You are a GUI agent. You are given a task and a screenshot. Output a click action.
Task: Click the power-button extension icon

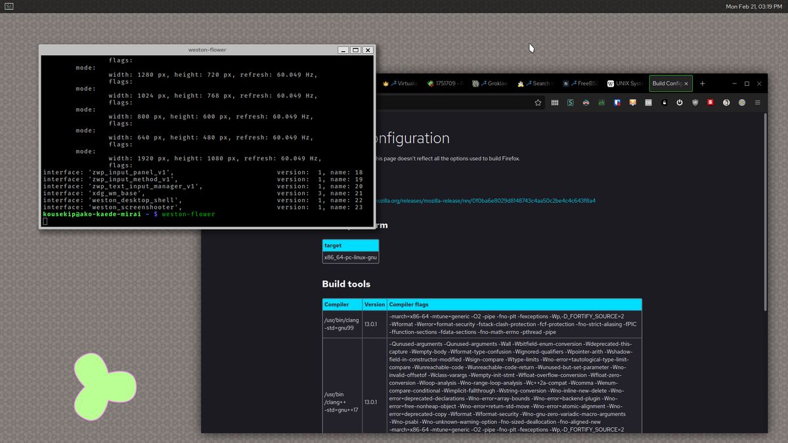679,102
